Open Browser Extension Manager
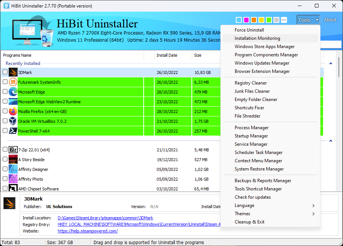Viewport: 343px width, 246px height. [270, 71]
